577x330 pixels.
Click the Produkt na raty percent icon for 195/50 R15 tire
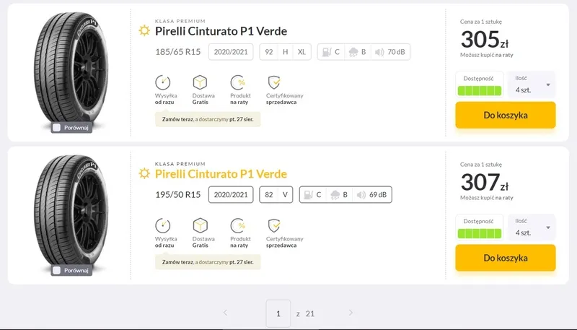click(x=238, y=225)
